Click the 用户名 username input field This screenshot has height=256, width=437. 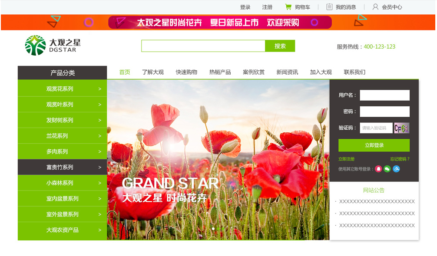tap(384, 95)
